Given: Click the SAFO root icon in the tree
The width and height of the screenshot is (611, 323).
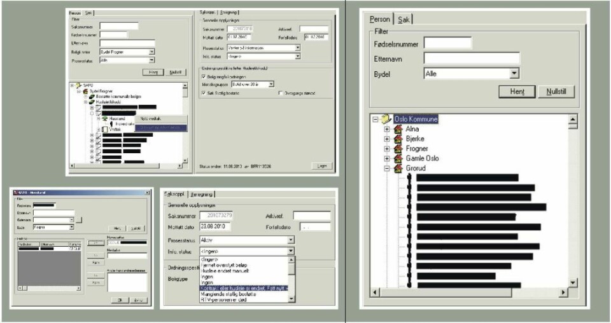Looking at the screenshot, I should [78, 85].
